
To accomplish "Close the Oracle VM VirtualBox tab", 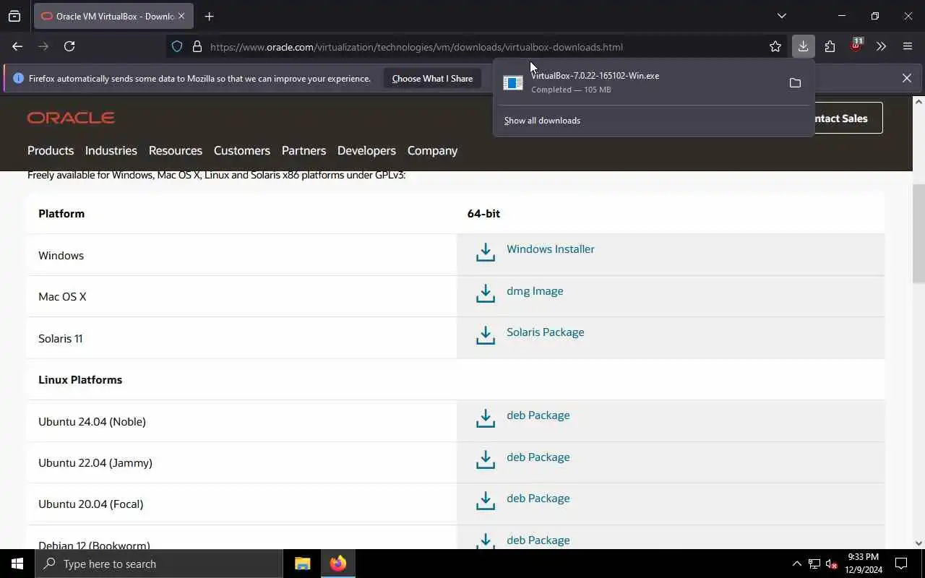I will pyautogui.click(x=181, y=16).
